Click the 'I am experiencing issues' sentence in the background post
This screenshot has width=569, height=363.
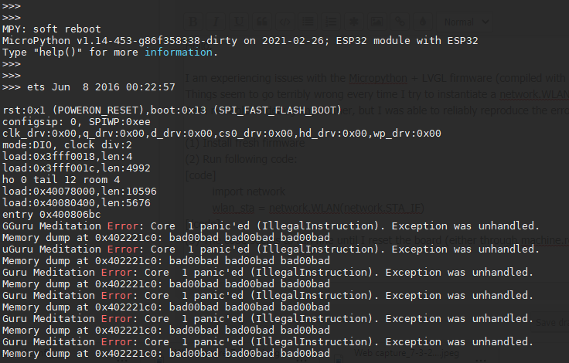[x=376, y=78]
